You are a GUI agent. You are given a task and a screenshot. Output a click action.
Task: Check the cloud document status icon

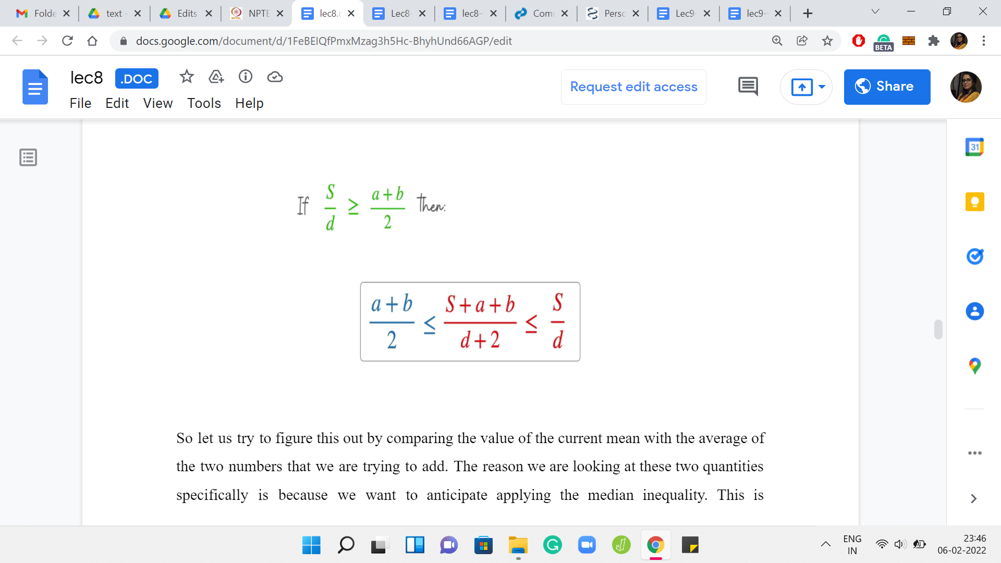[275, 77]
